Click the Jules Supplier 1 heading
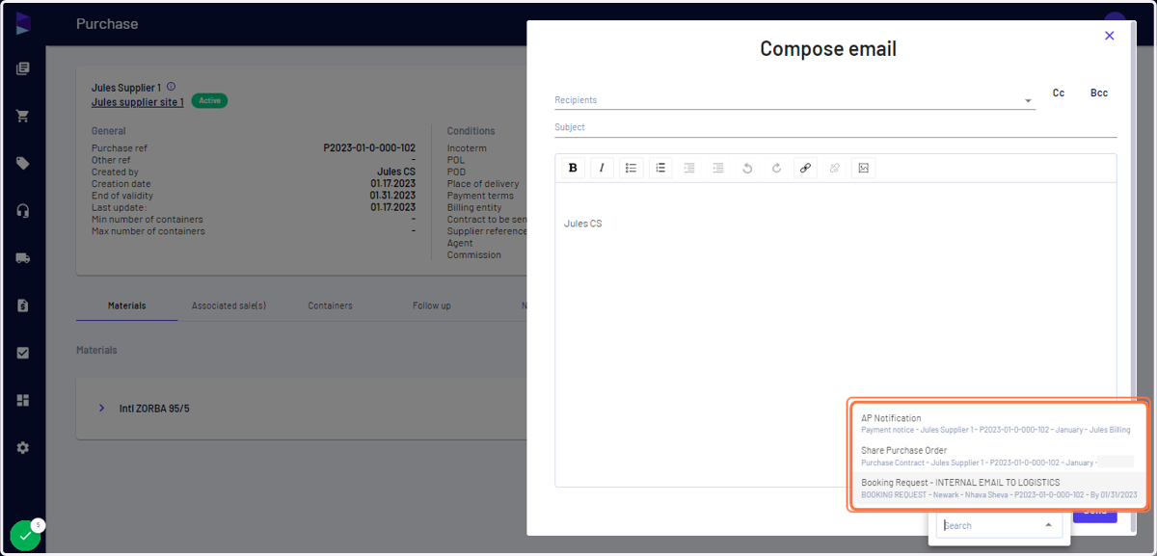Viewport: 1157px width, 556px height. 126,88
